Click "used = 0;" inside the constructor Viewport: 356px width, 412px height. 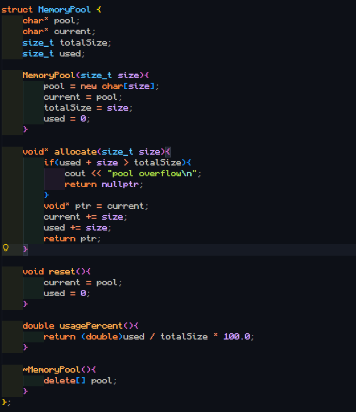click(67, 119)
